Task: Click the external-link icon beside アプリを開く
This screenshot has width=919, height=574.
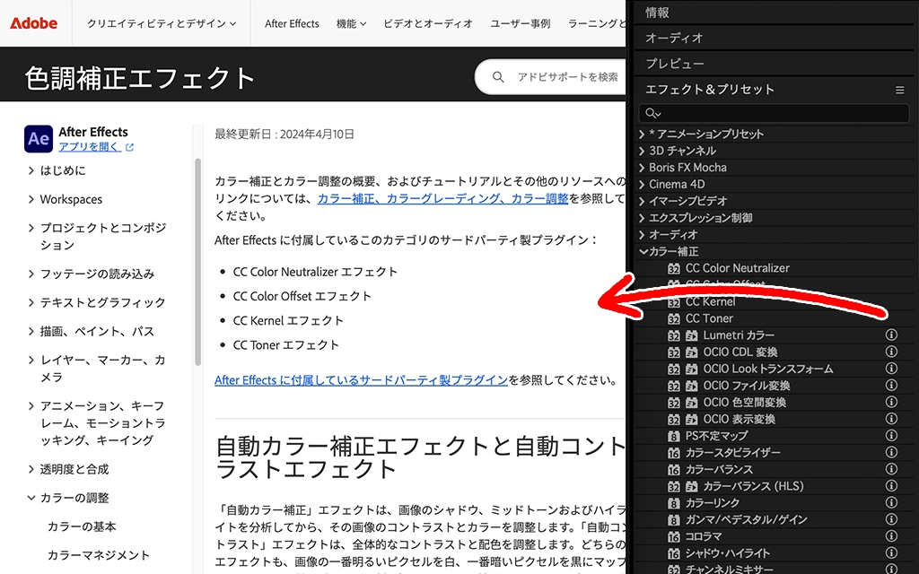Action: click(x=129, y=148)
